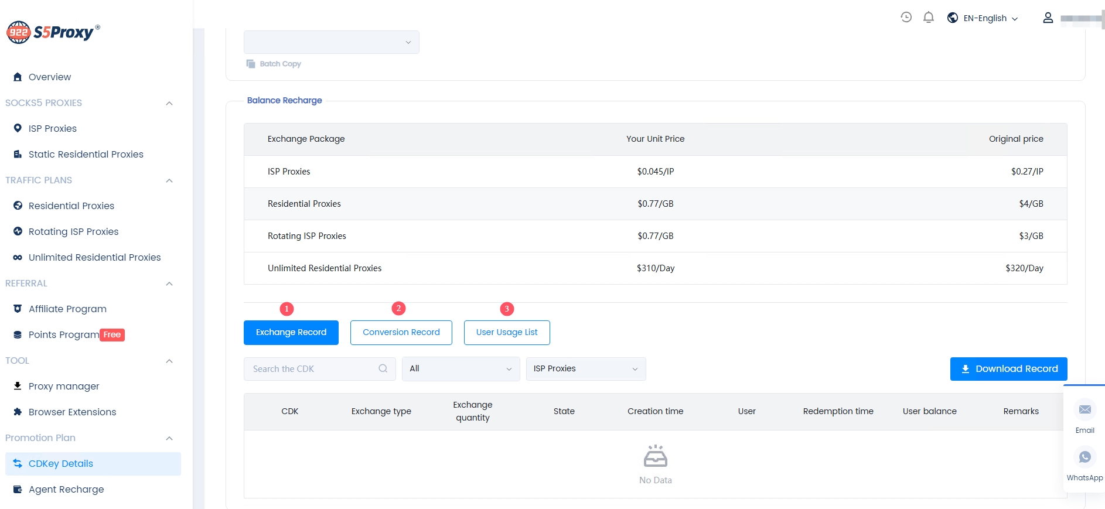
Task: Click the Download Record button
Action: 1008,369
